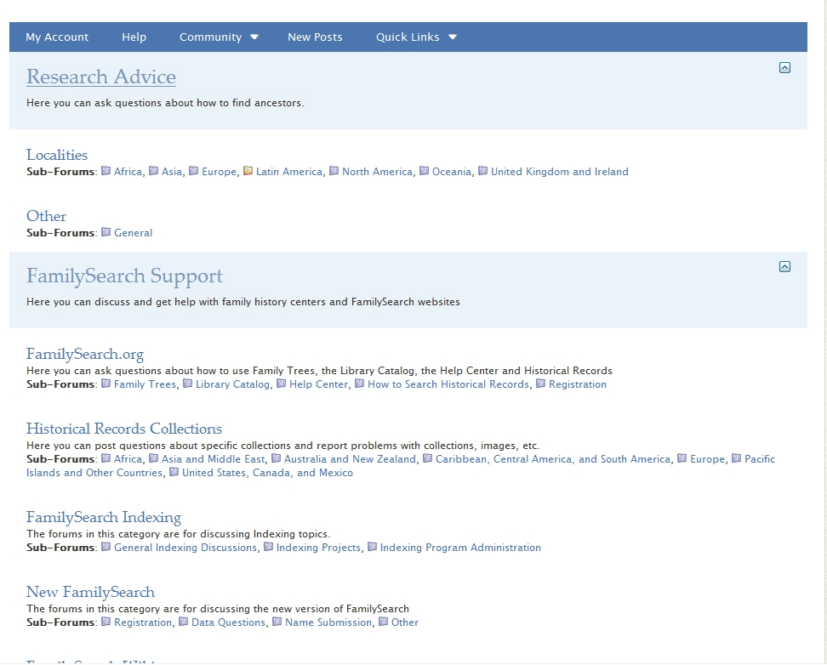The image size is (827, 665).
Task: Open How to Search Historical Records link
Action: [448, 384]
